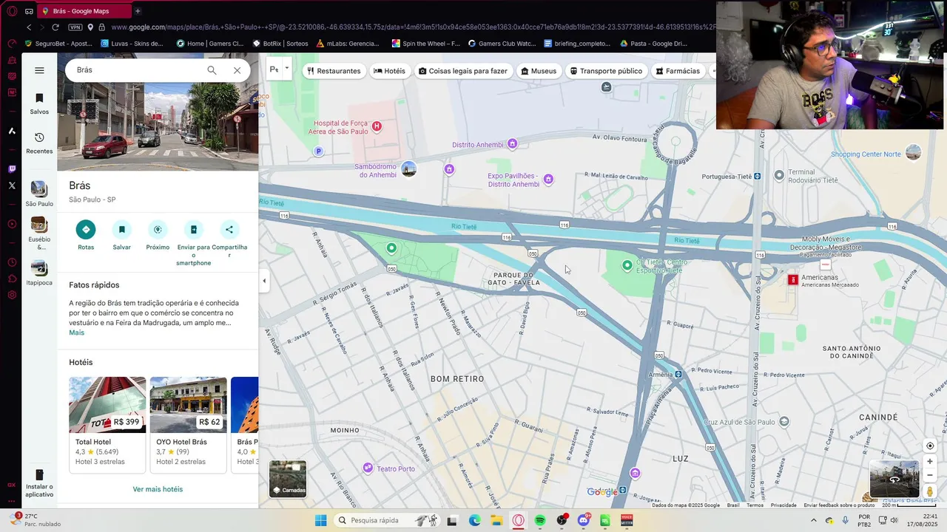Click the Privacidade link in map footer
The image size is (947, 532).
pyautogui.click(x=783, y=505)
